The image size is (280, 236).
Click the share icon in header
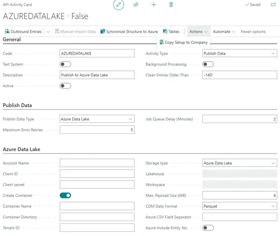point(136,5)
